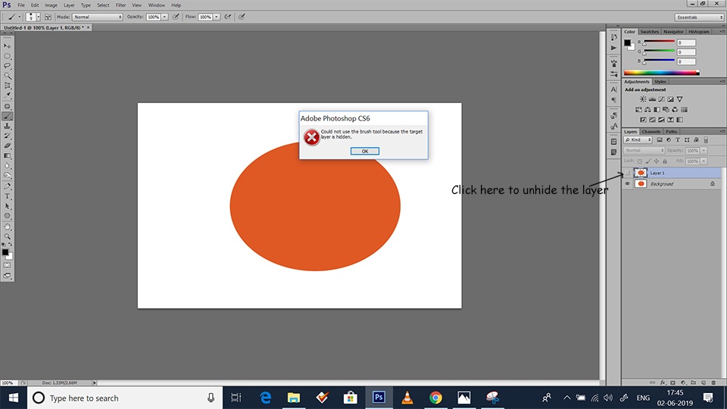Reset default foreground and background colors
The image size is (727, 409).
click(x=4, y=245)
